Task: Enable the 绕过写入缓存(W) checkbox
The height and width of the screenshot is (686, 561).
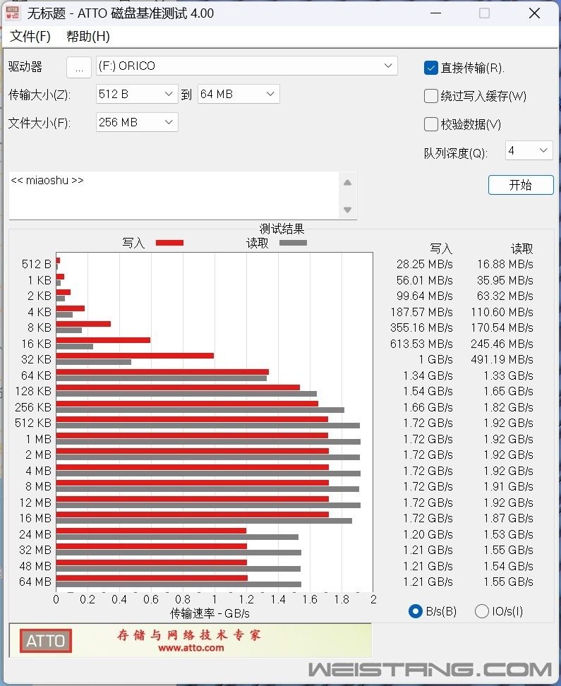Action: tap(431, 96)
